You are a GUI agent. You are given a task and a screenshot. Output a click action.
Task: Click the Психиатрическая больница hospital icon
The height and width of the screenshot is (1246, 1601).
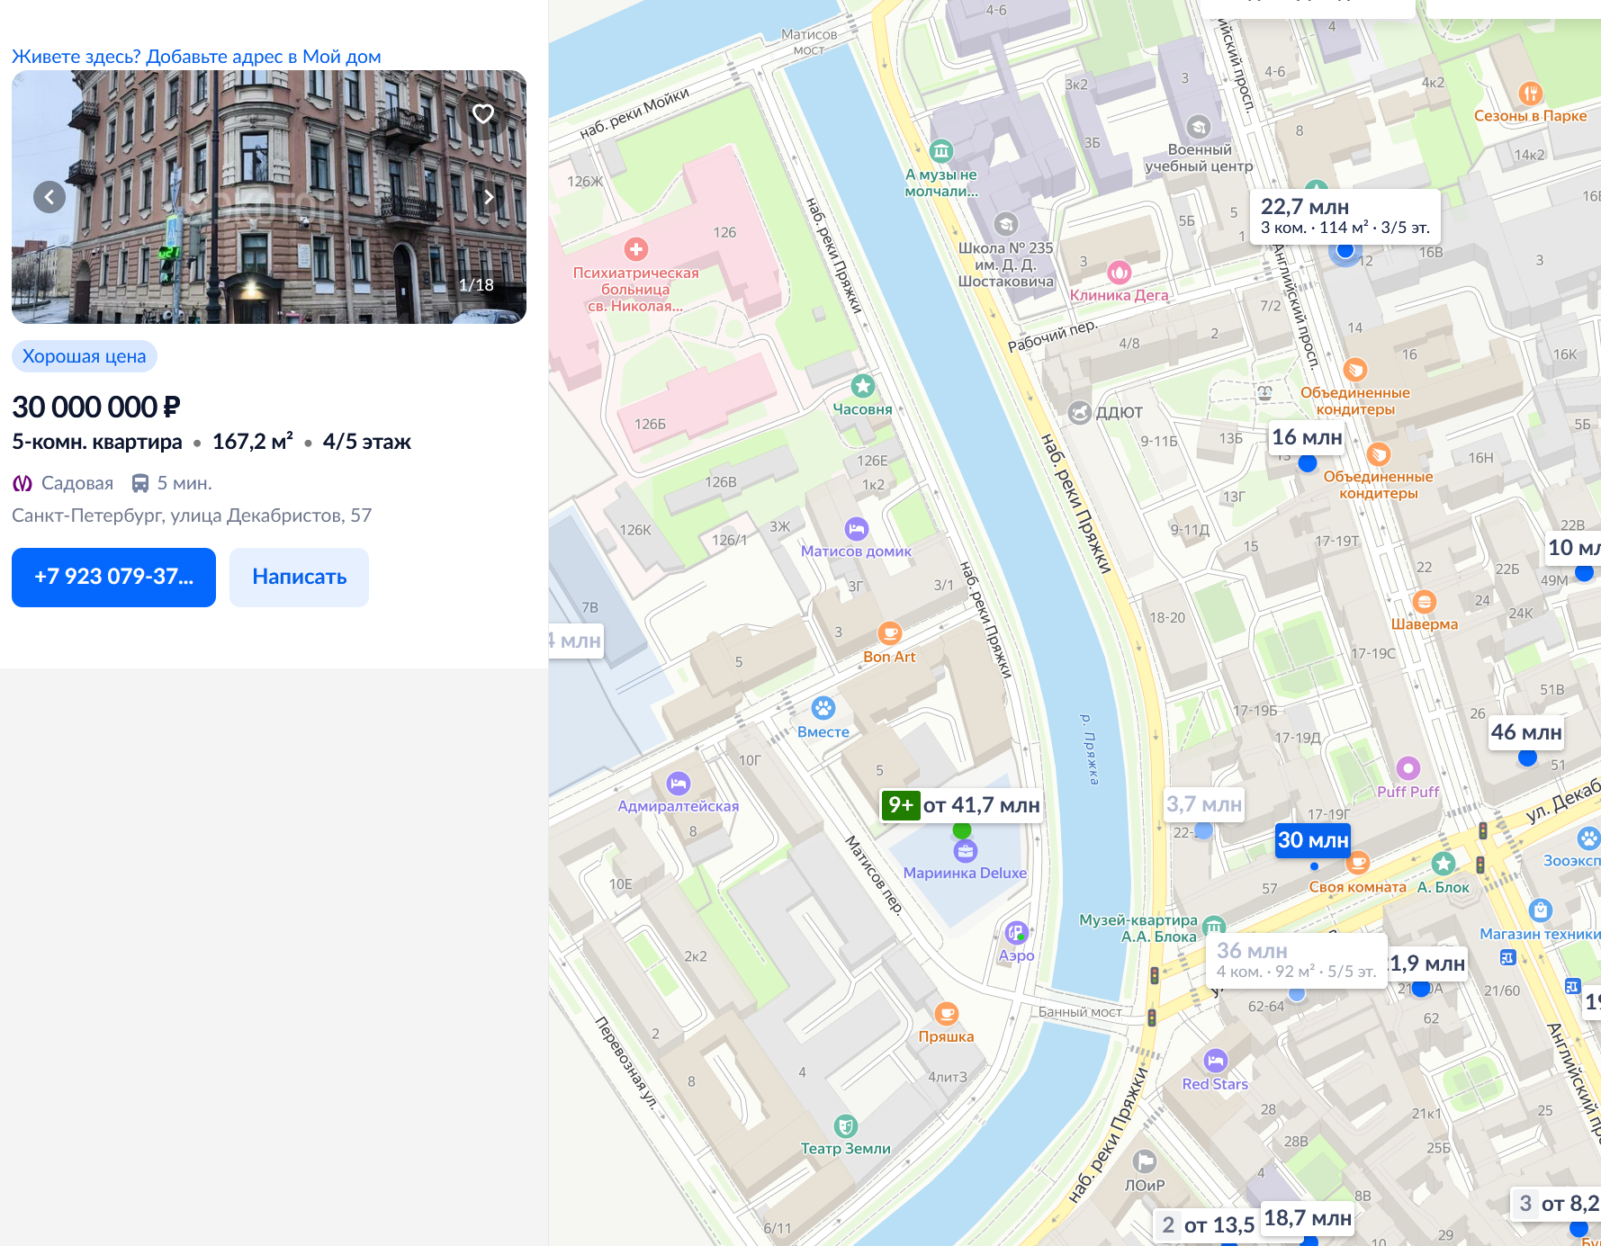(636, 249)
